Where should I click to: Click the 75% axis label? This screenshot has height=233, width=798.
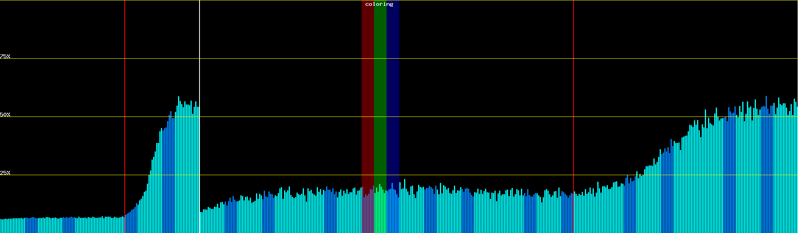point(5,56)
